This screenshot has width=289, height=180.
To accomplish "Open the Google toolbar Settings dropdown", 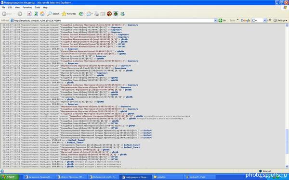I will click(x=280, y=20).
